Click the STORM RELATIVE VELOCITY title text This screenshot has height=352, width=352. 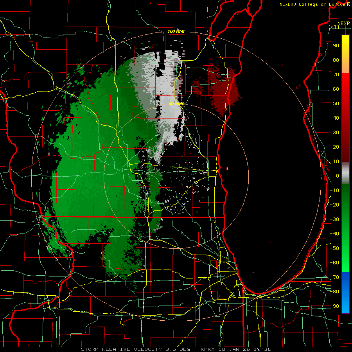(x=121, y=349)
